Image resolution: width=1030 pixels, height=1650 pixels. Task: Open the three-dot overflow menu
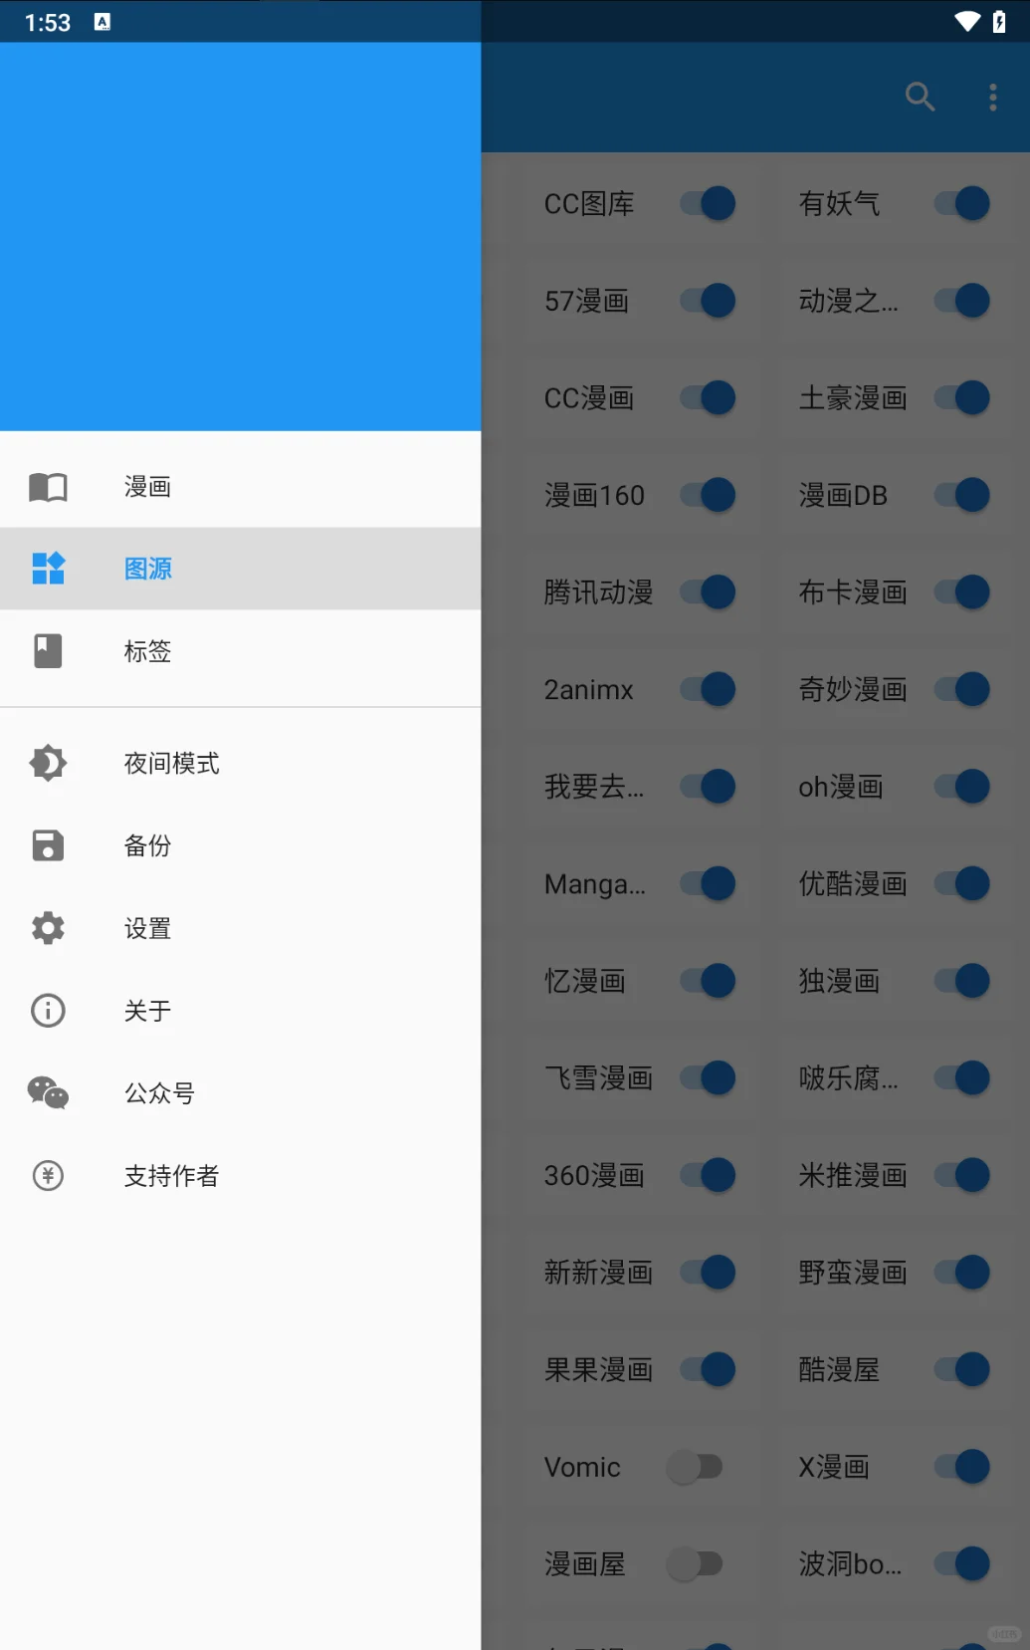(992, 97)
